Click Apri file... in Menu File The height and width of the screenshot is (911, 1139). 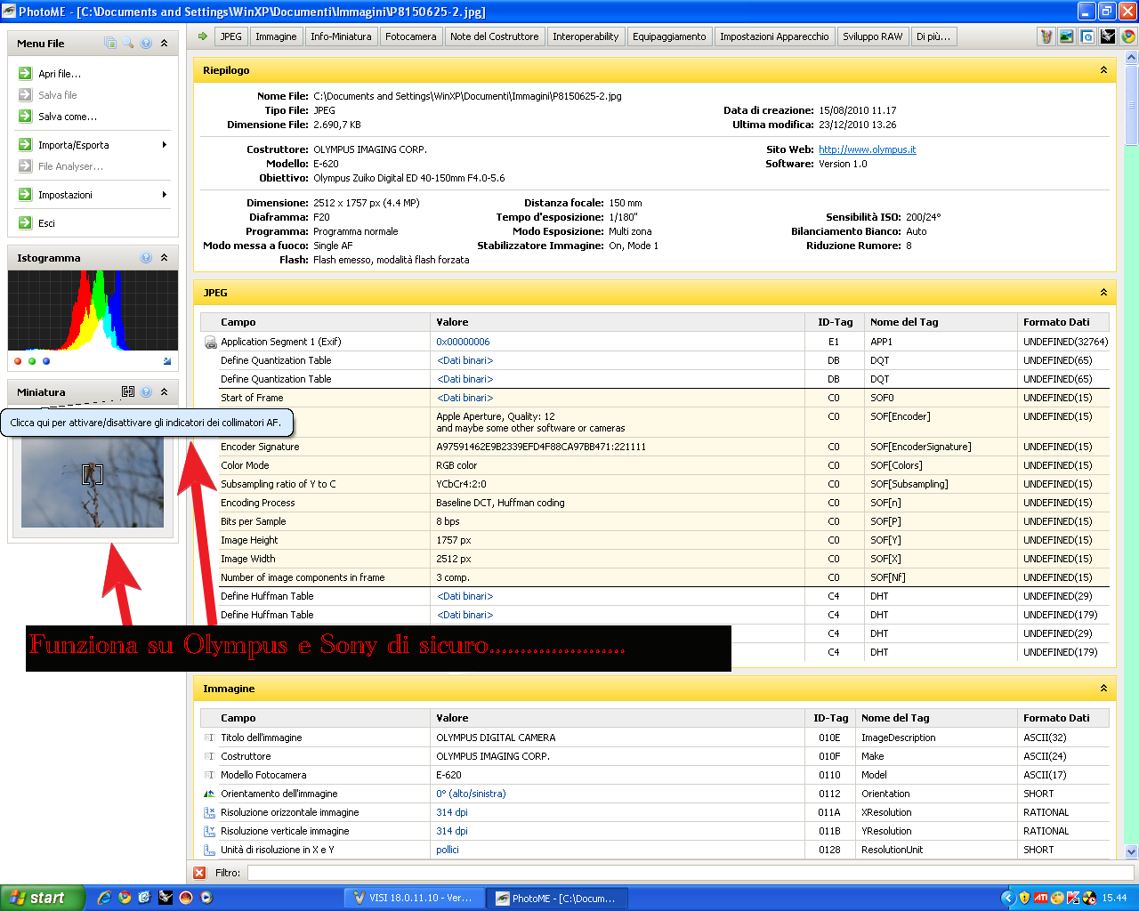[59, 74]
